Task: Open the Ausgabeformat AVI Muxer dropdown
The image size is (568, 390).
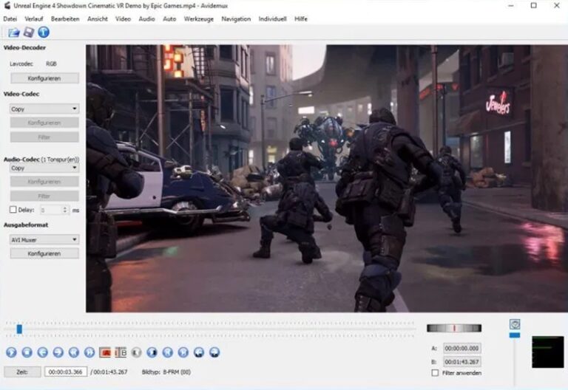Action: click(44, 239)
